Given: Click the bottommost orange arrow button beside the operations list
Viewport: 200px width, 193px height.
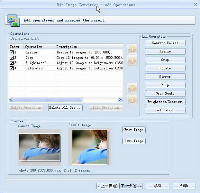Looking at the screenshot, I should click(x=132, y=99).
